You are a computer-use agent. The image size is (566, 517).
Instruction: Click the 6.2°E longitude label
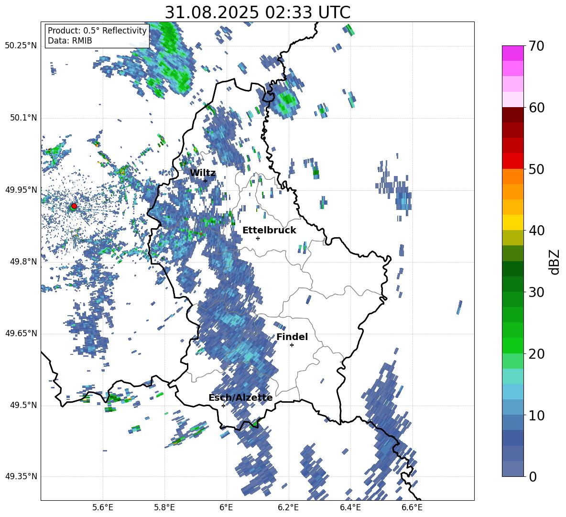[288, 507]
